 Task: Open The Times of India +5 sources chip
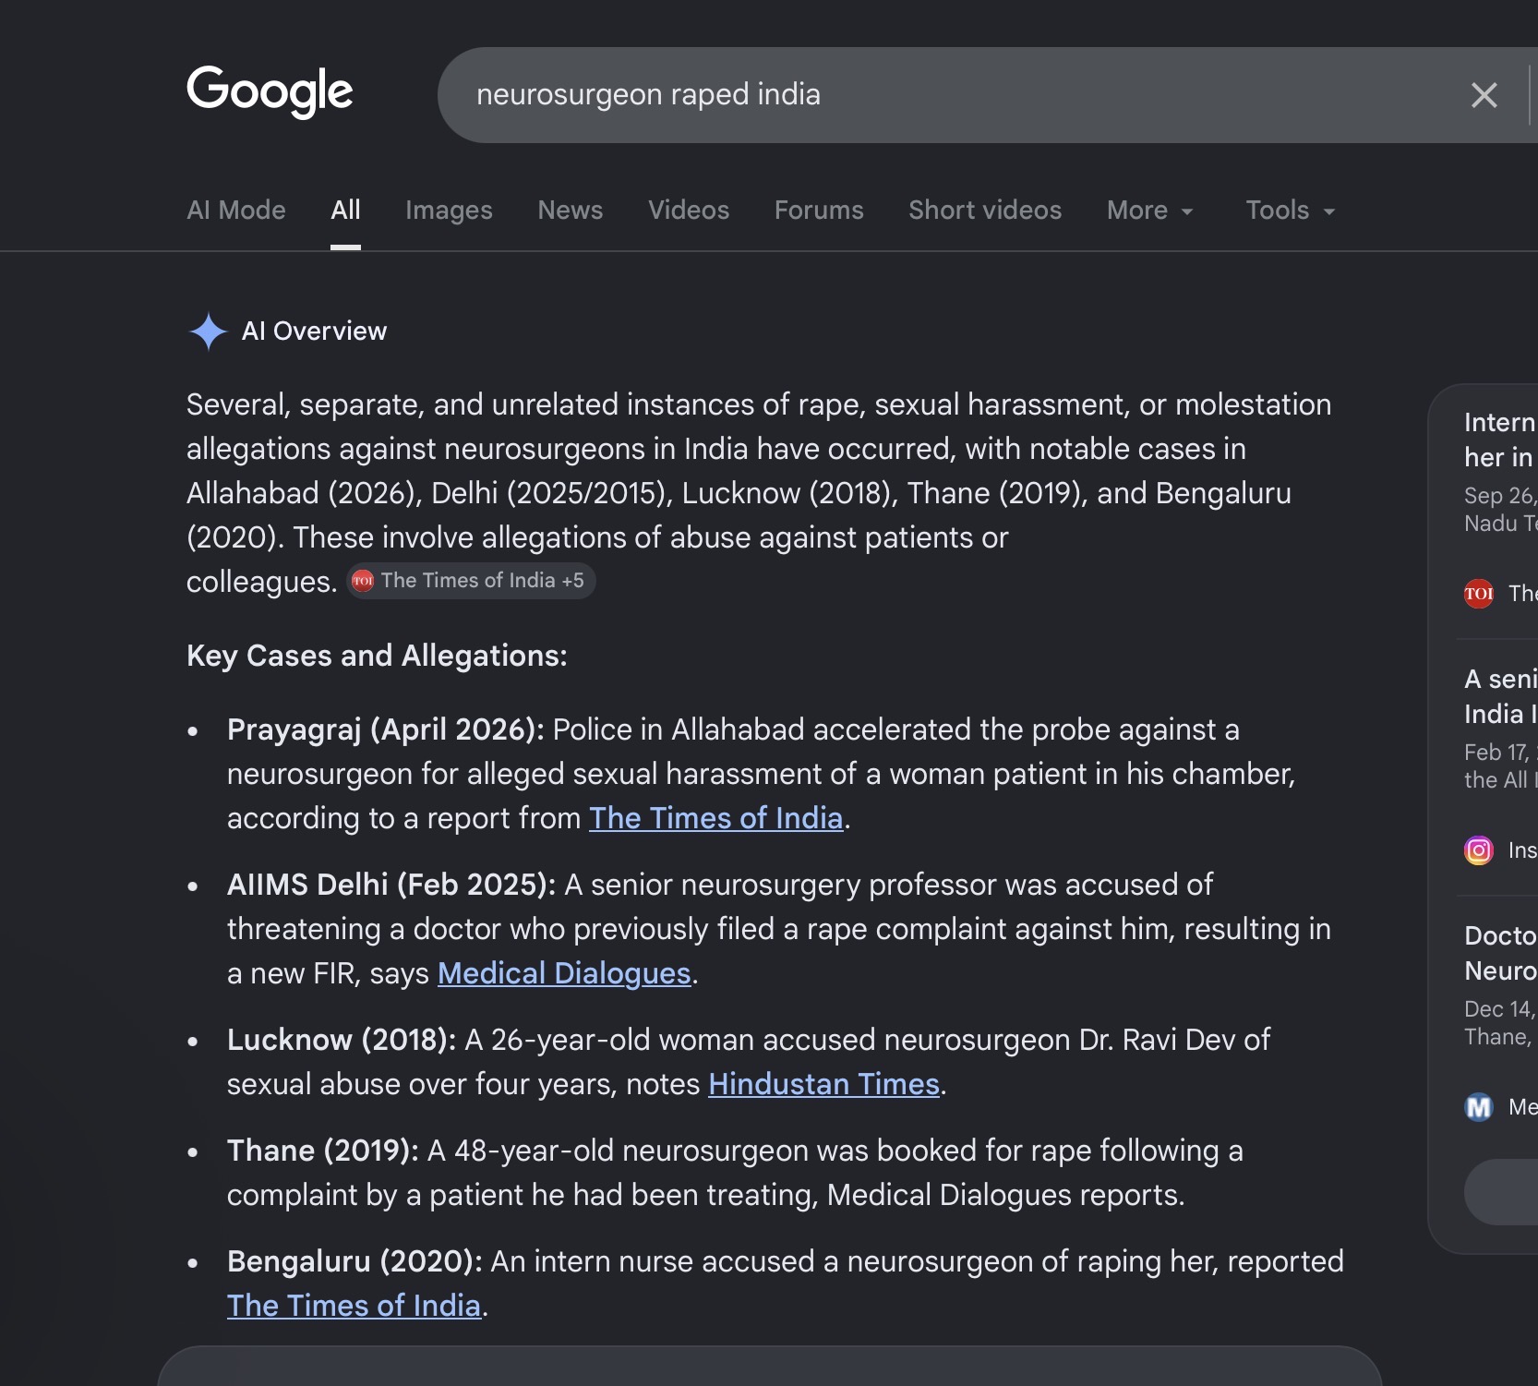click(471, 581)
